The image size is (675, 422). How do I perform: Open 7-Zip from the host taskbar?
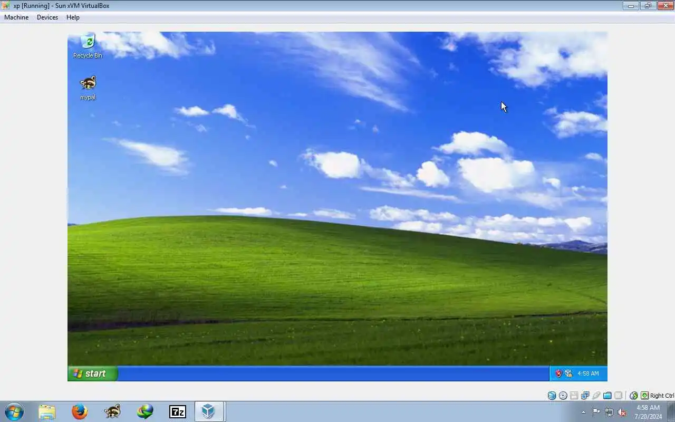point(178,411)
